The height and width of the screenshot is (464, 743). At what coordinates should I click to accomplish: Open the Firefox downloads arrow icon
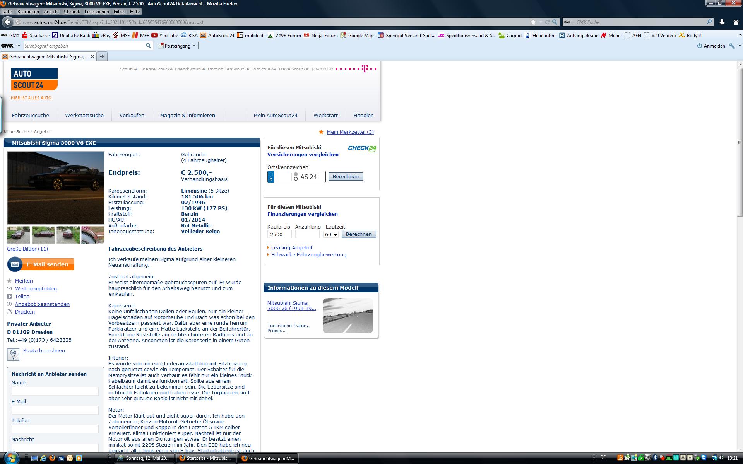pyautogui.click(x=722, y=22)
